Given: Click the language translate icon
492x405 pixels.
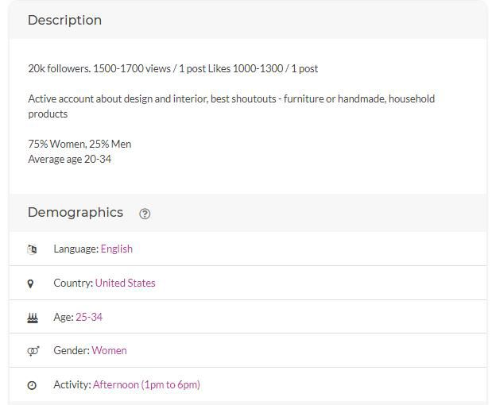Looking at the screenshot, I should [32, 249].
